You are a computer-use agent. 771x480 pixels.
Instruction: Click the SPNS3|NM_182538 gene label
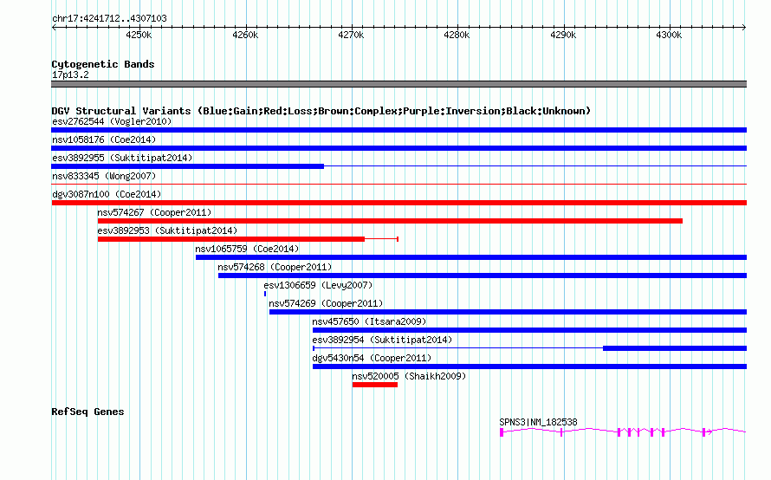[538, 422]
